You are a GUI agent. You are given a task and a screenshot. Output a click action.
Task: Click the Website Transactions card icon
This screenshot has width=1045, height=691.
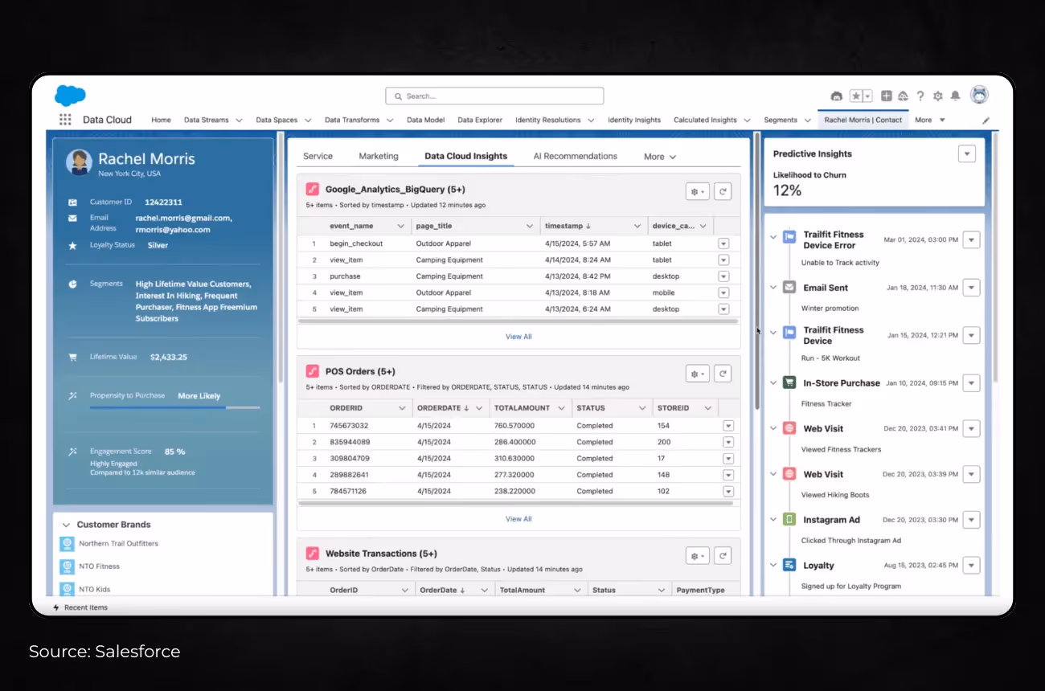click(x=313, y=554)
